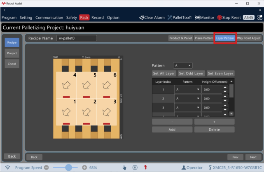Select the Recipe sidebar button
This screenshot has height=172, width=264.
(12, 42)
